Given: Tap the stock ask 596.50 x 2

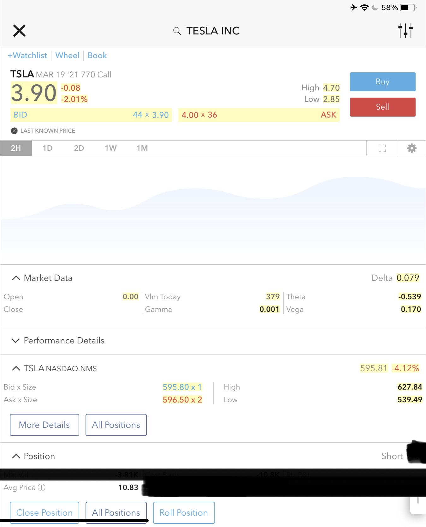Looking at the screenshot, I should point(182,400).
